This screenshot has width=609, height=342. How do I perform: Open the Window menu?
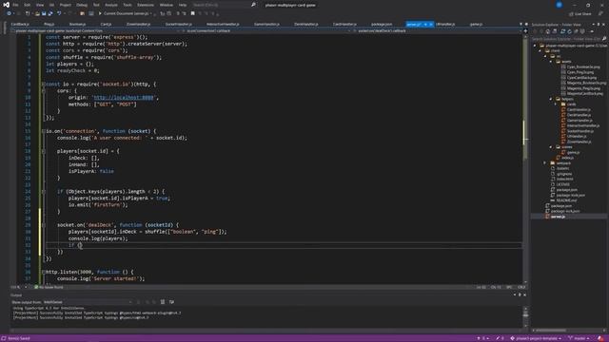[167, 5]
